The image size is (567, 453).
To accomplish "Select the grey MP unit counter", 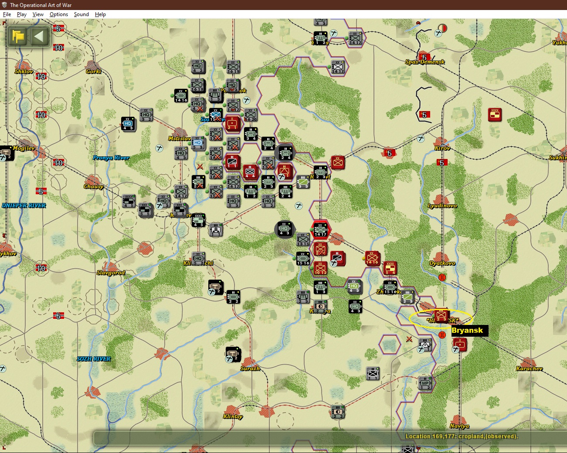I will click(x=425, y=383).
